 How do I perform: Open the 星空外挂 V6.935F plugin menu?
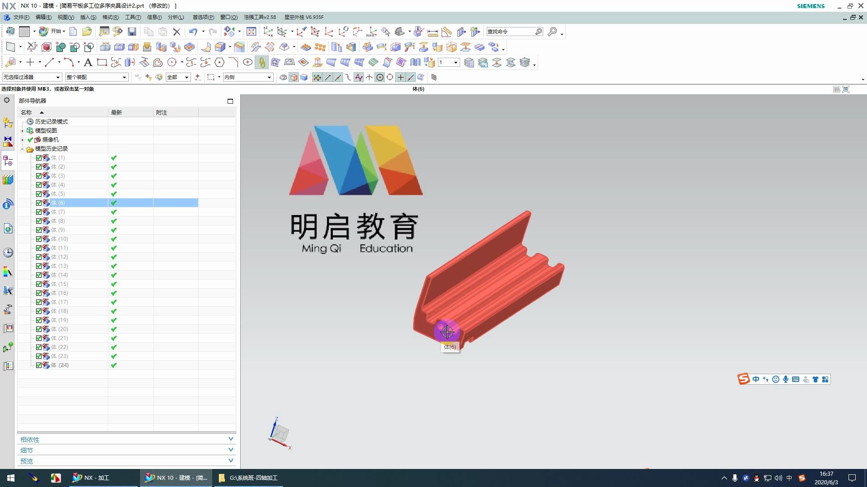coord(304,17)
